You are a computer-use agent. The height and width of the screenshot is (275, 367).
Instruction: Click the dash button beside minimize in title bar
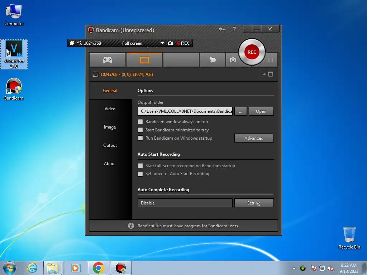click(x=247, y=29)
